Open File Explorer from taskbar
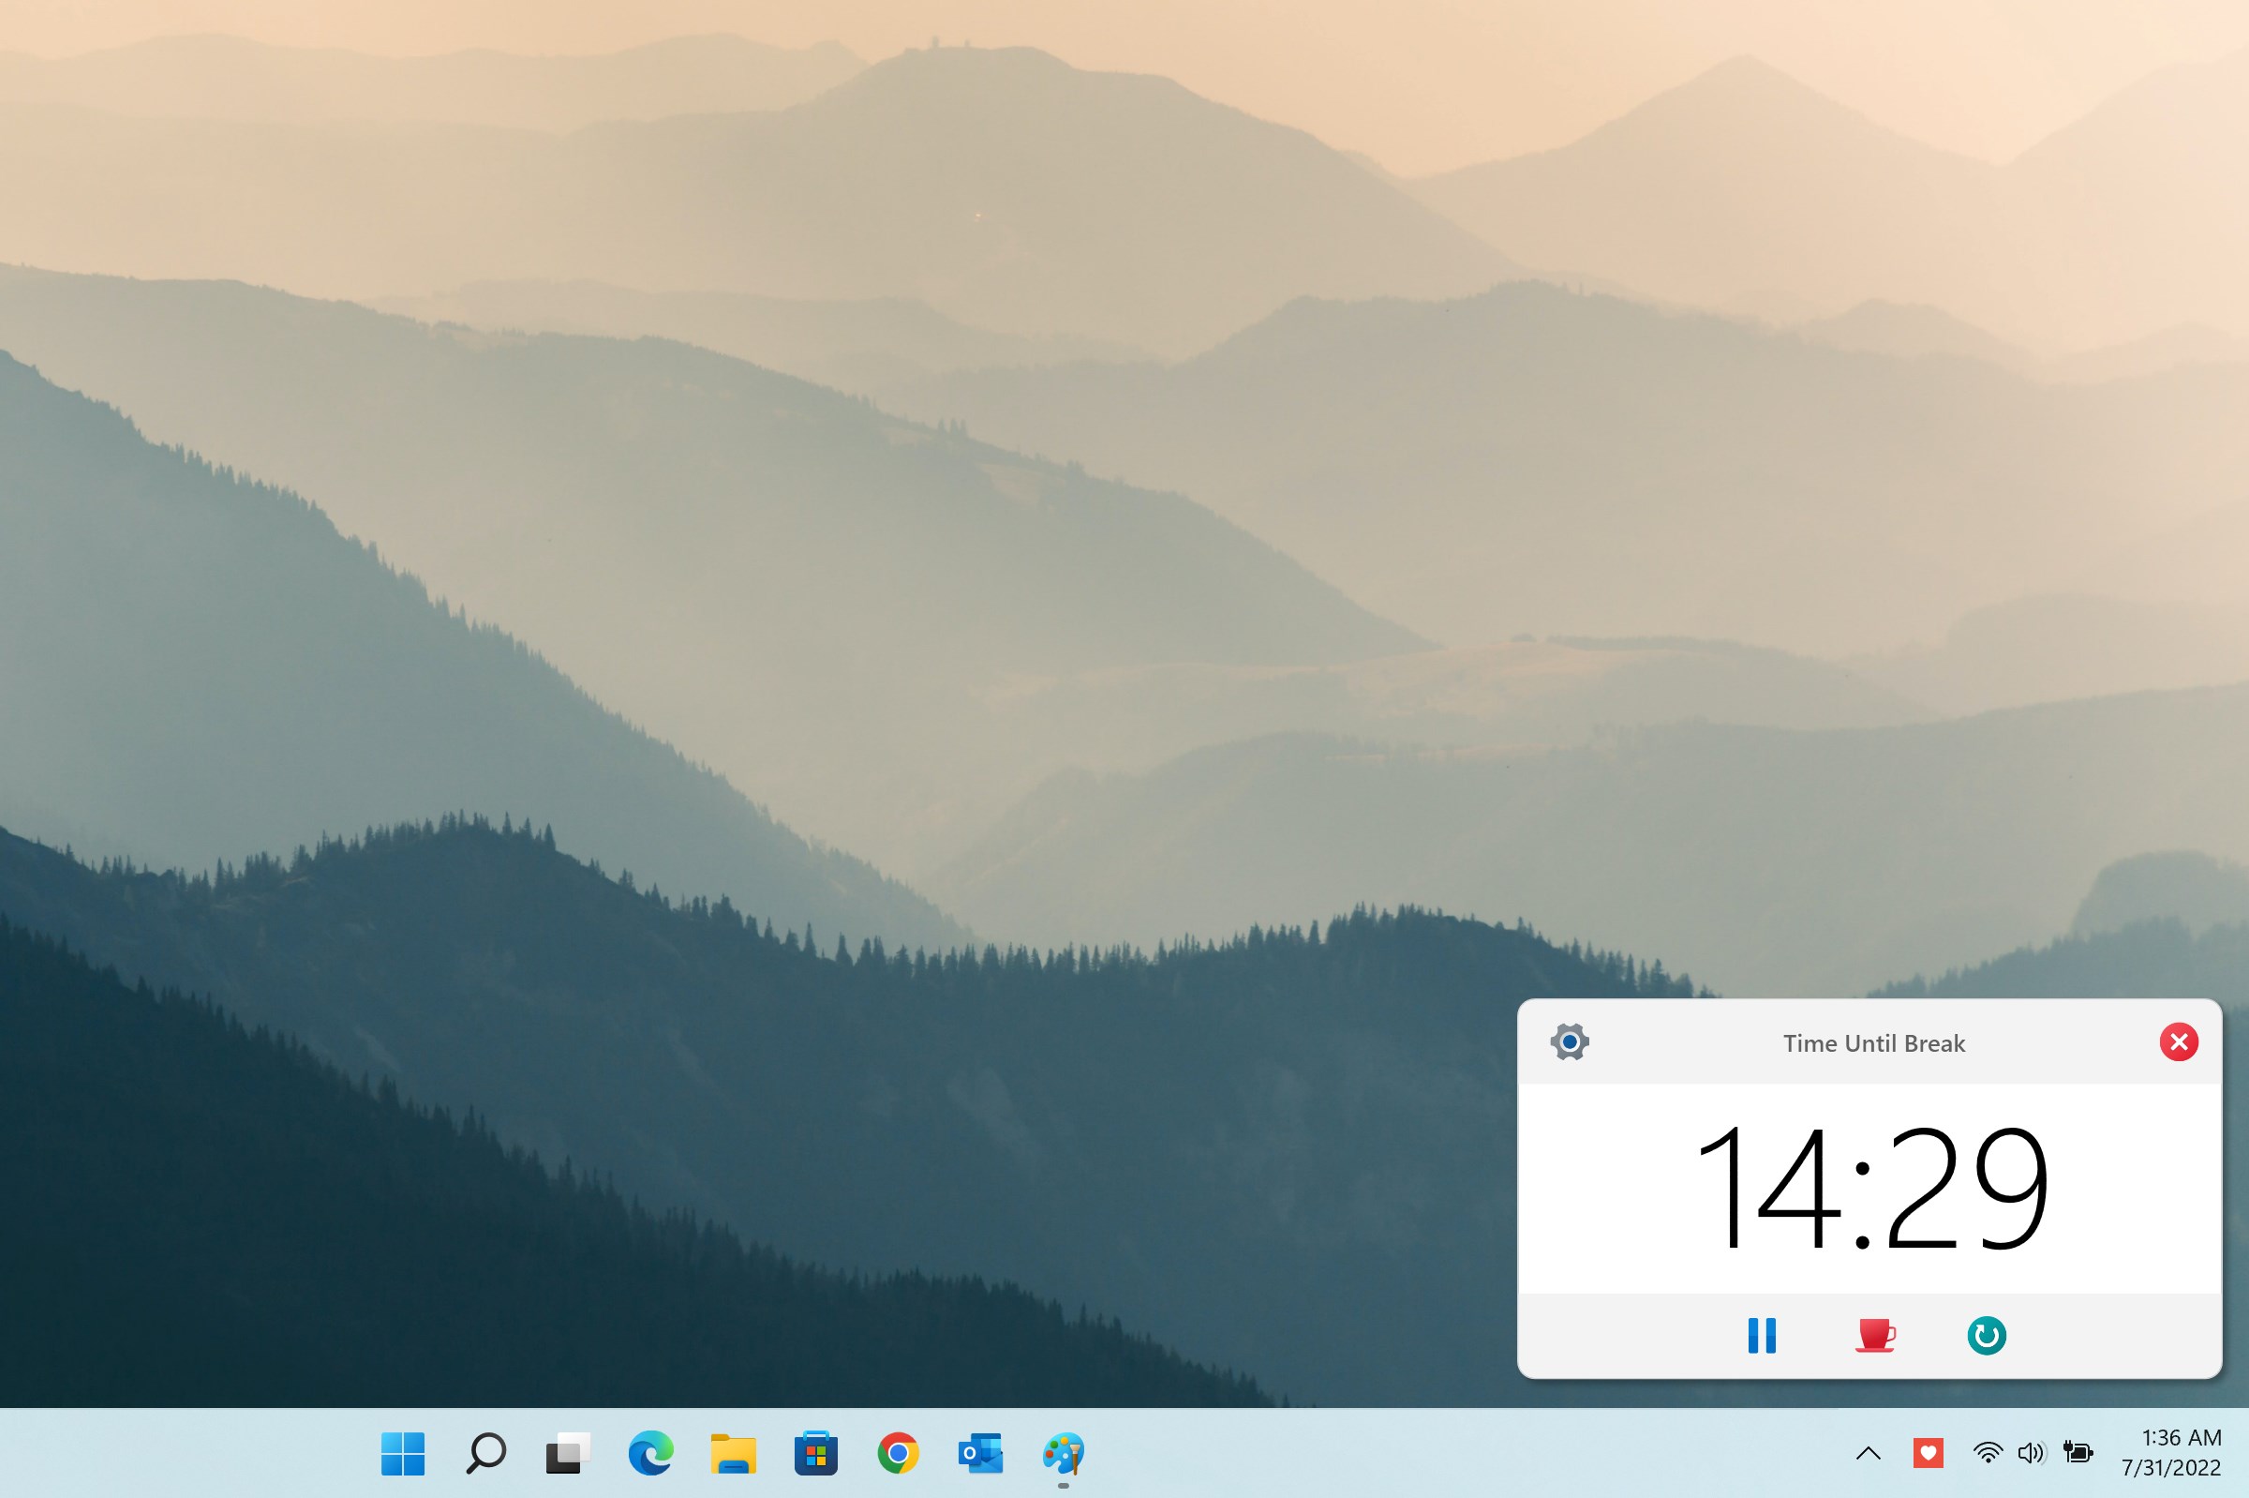Screen dimensions: 2249x1498 [733, 1453]
